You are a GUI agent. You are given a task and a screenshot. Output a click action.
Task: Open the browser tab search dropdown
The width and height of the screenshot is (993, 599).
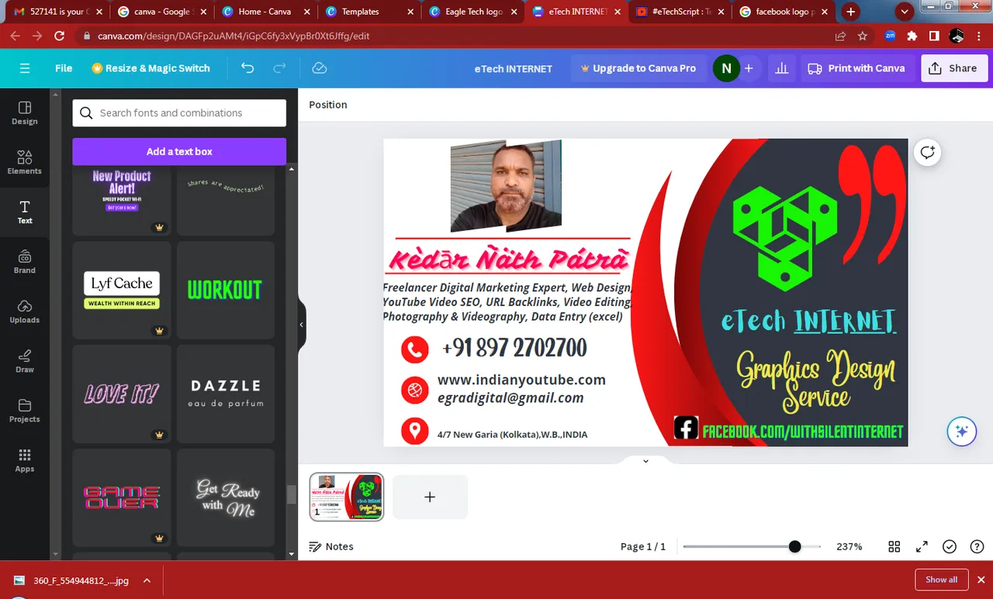click(904, 12)
